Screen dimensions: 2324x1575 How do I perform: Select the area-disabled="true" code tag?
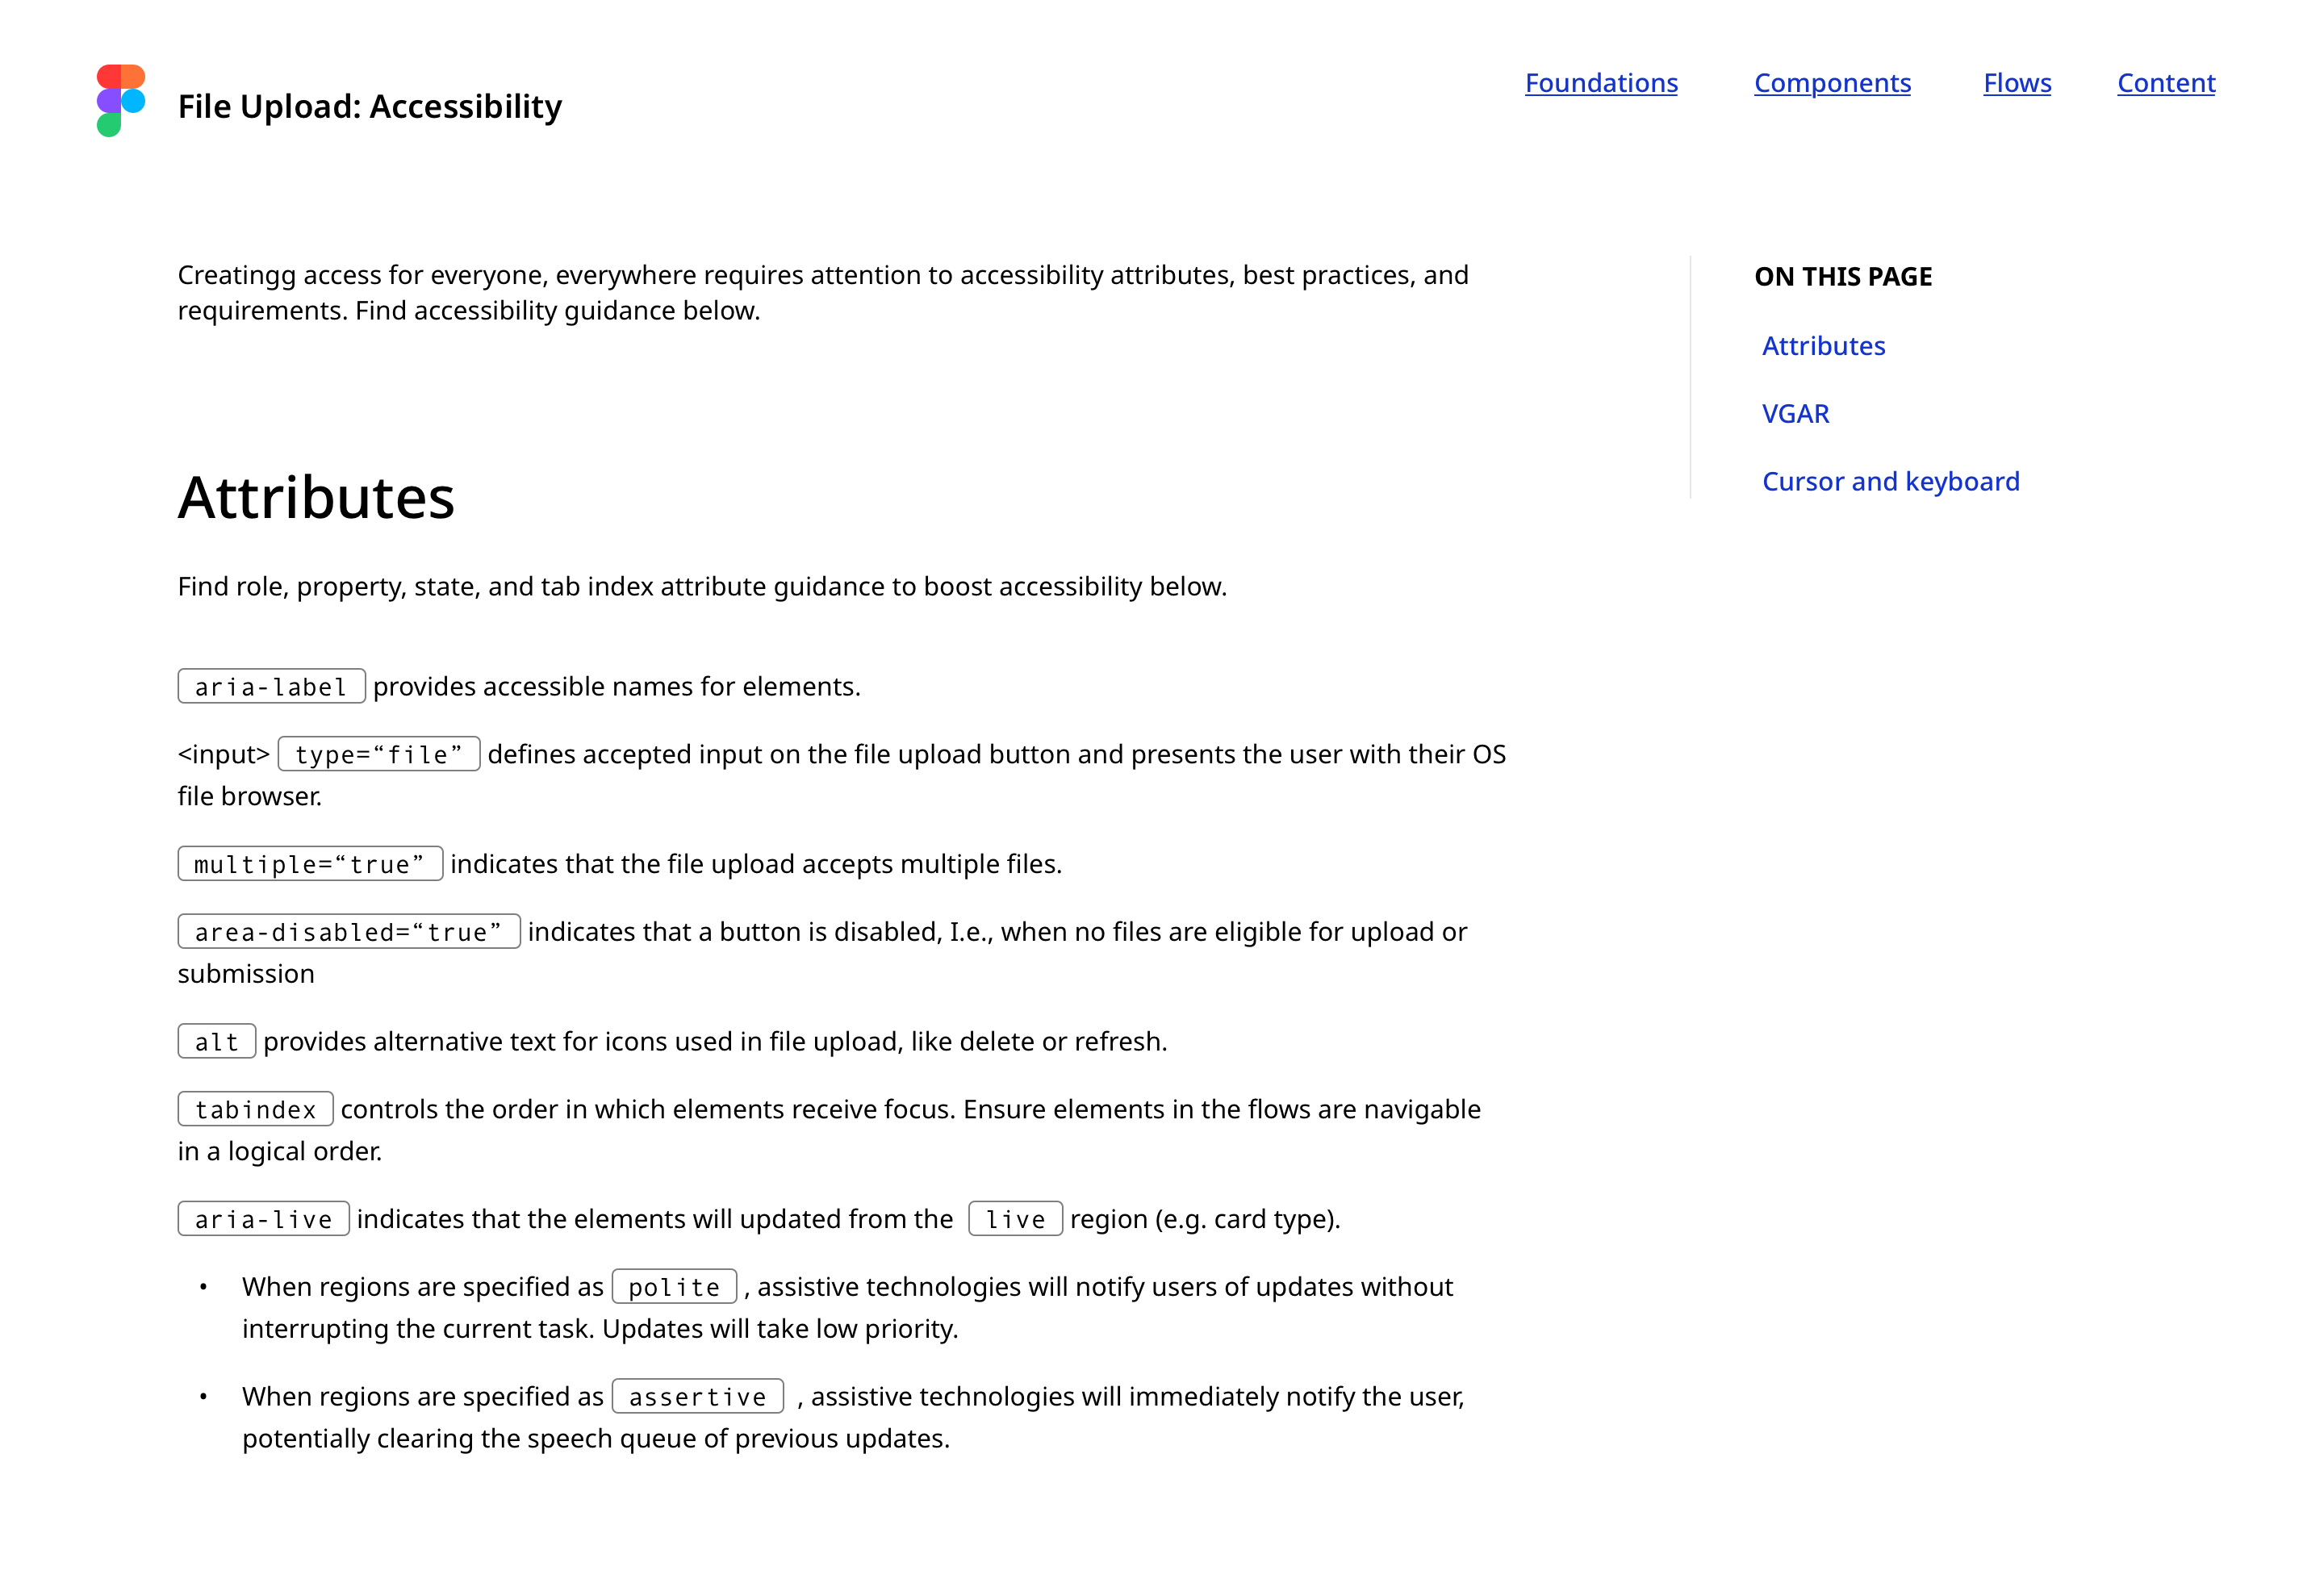point(349,932)
